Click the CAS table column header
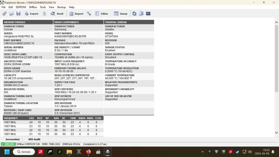Screen dimensions: 279x157 pos(31,118)
